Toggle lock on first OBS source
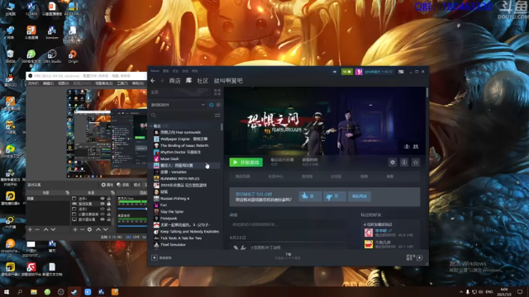This screenshot has height=297, width=529. click(108, 199)
